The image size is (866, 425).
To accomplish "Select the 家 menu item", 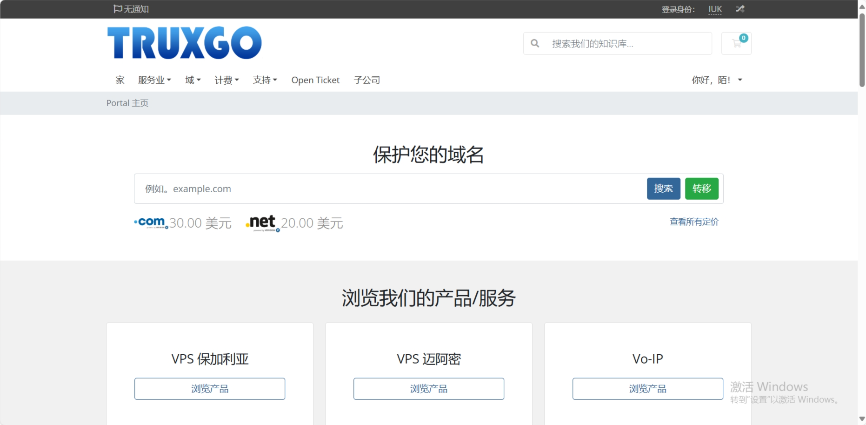I will (120, 80).
